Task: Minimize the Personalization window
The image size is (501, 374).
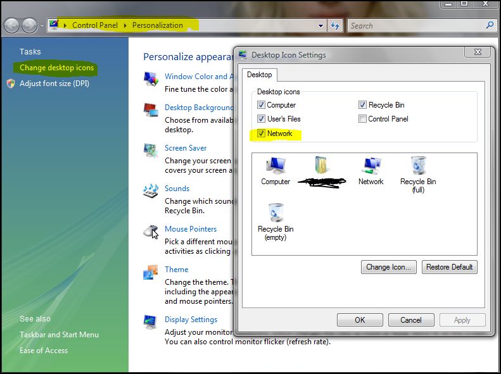Action: pos(448,4)
